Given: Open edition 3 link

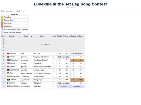Looking at the screenshot, I should [3, 45].
